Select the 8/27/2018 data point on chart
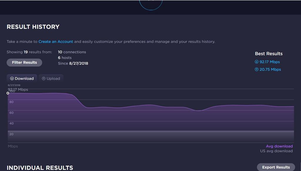This screenshot has height=171, width=301. tap(8, 93)
